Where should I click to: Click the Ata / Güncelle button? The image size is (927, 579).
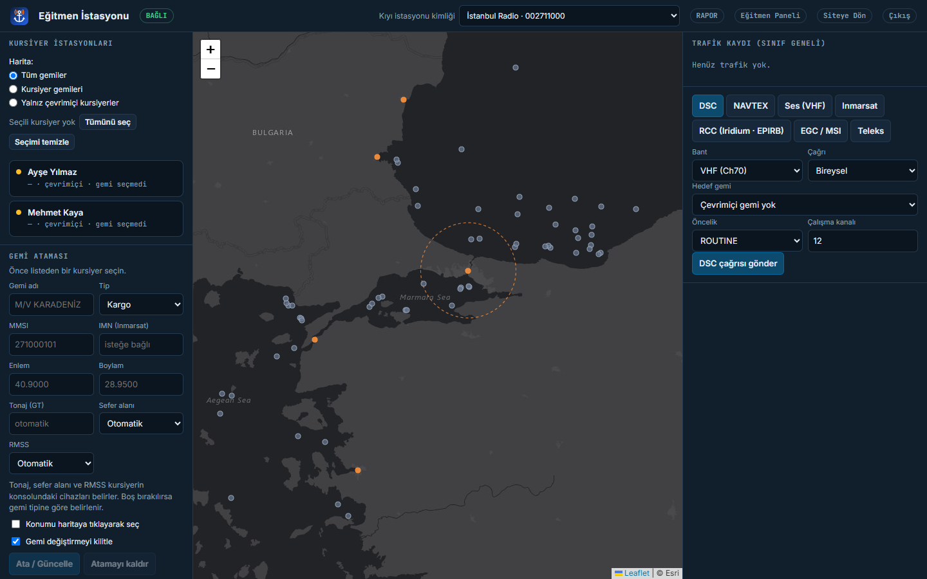tap(44, 564)
